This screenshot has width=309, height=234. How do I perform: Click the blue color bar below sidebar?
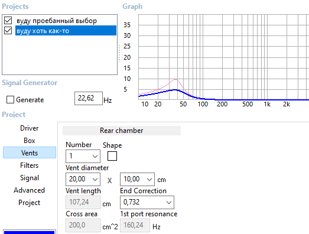29,232
